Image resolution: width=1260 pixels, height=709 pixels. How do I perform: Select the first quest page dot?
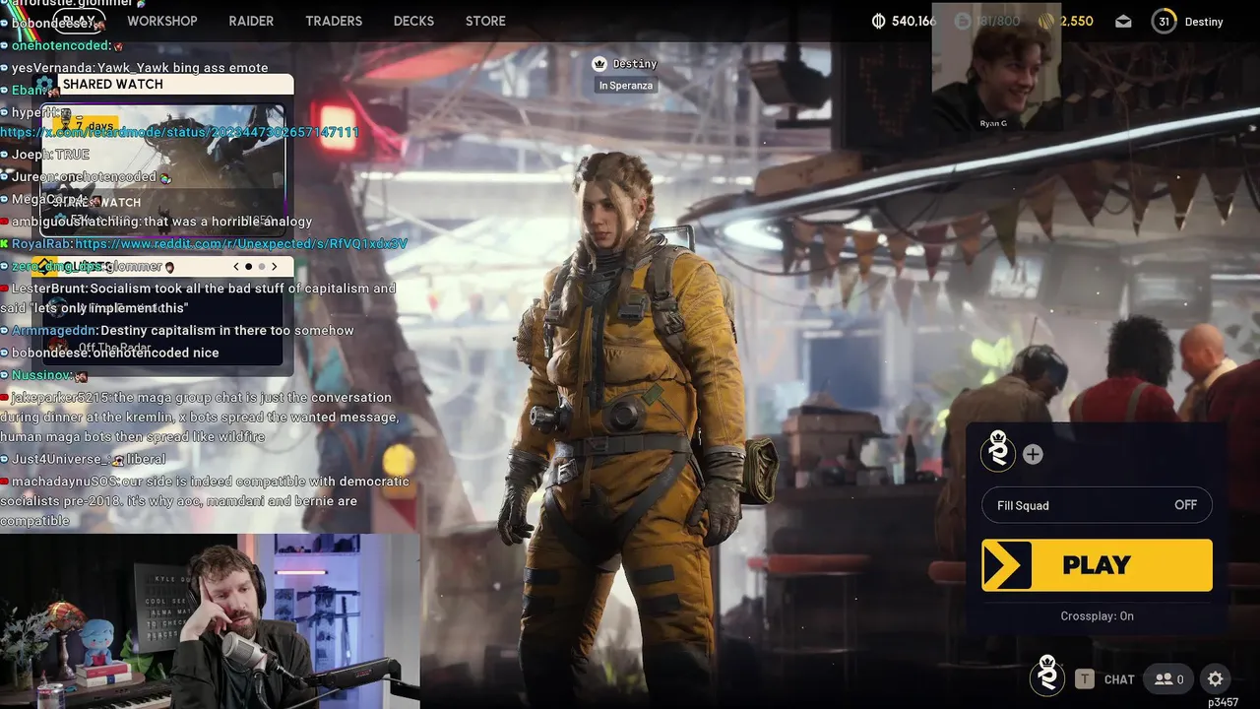(x=248, y=267)
